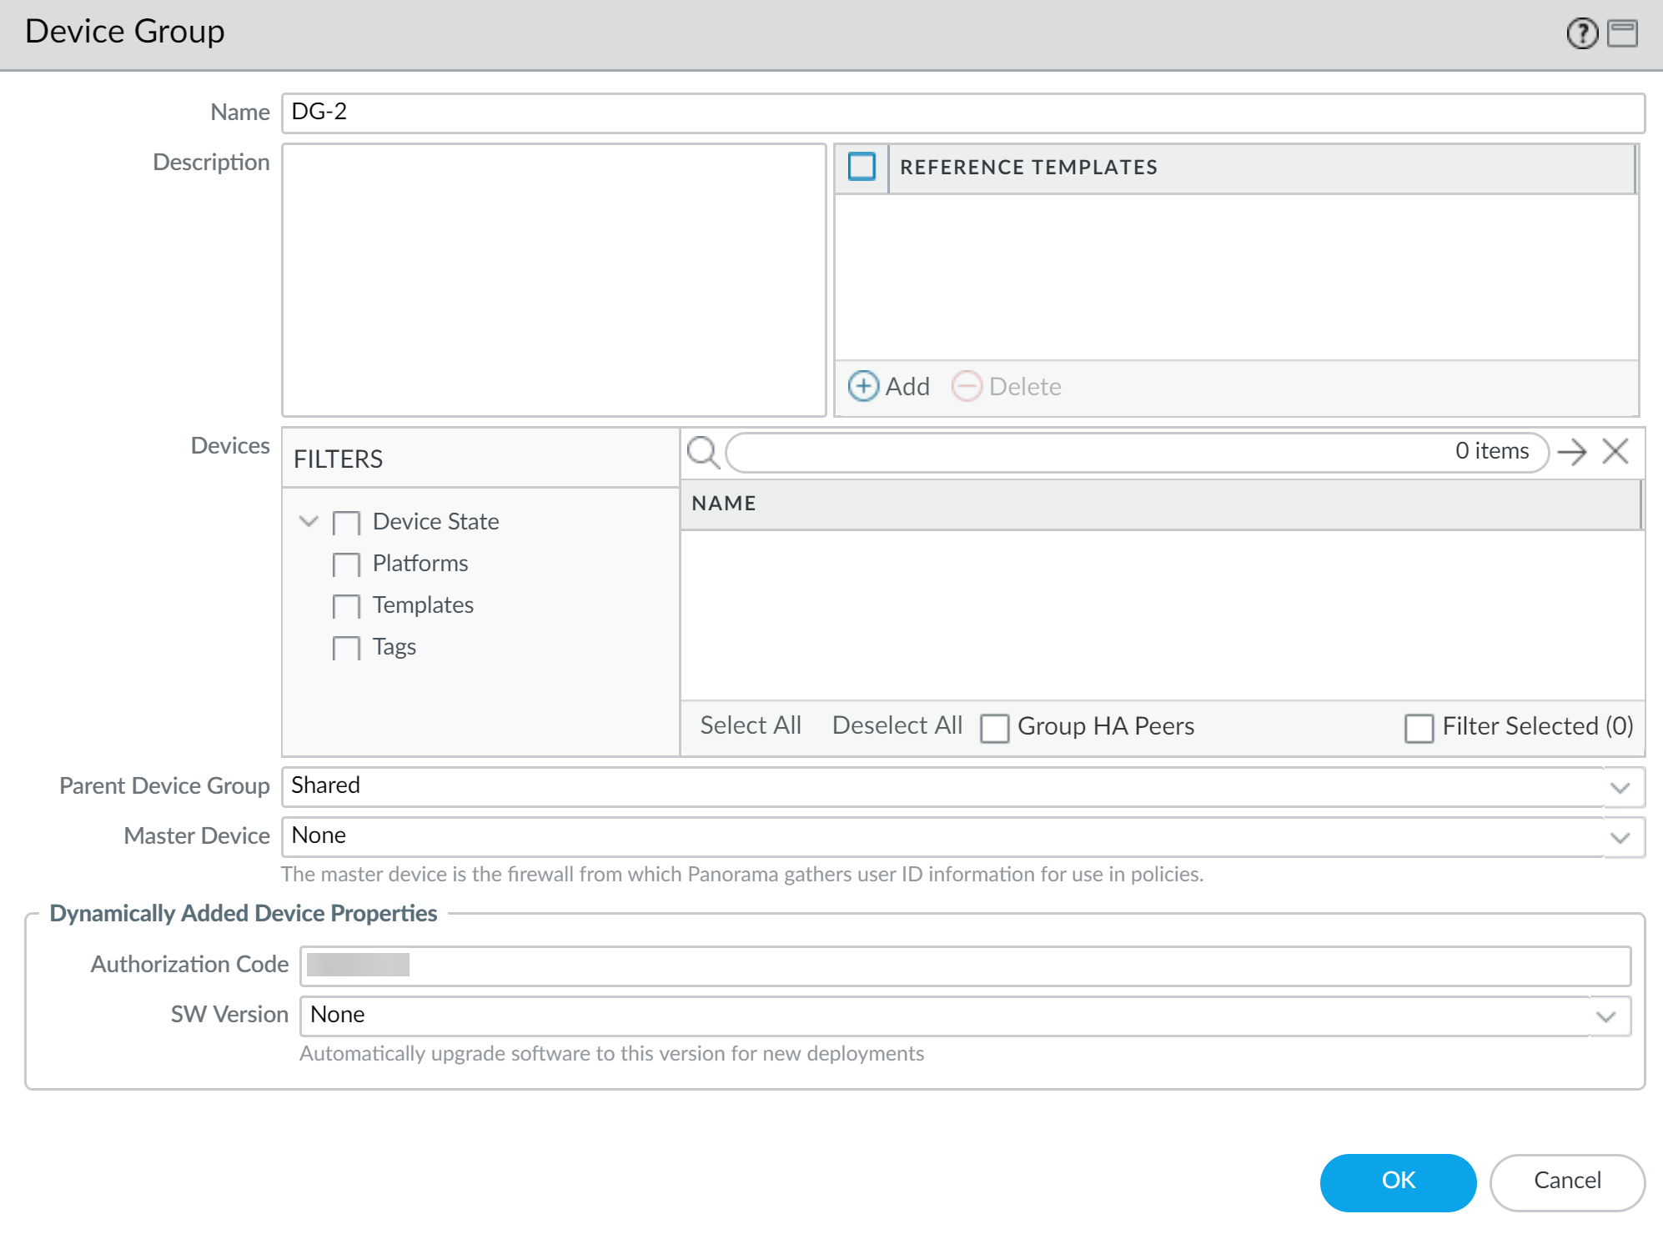Click into the Description text area

(x=554, y=279)
